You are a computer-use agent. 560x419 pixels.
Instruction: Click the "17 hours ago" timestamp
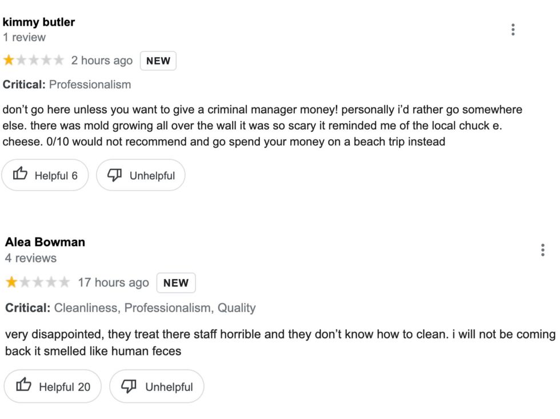point(113,283)
